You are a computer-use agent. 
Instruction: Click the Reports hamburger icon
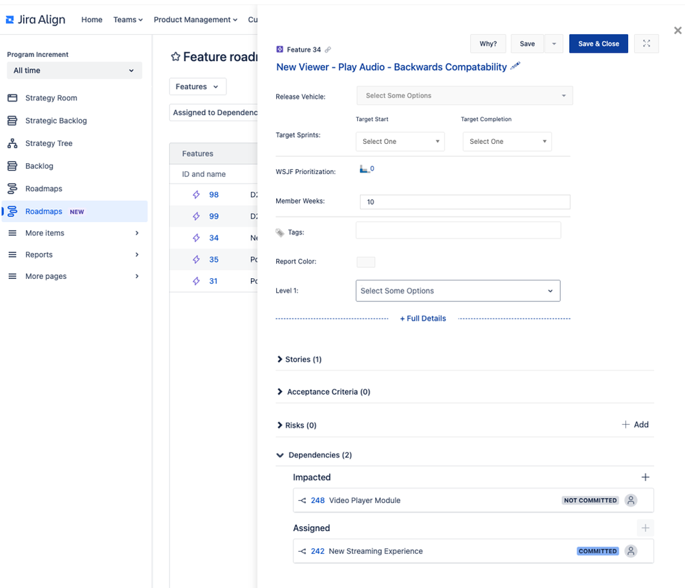click(x=12, y=254)
